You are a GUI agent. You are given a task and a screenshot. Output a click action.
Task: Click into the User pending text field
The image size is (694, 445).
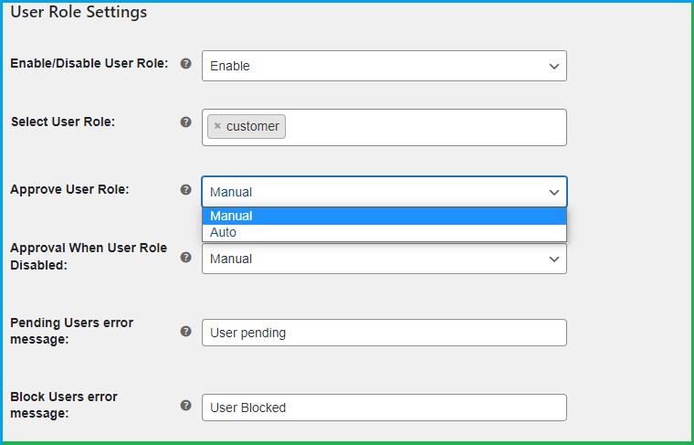coord(384,333)
